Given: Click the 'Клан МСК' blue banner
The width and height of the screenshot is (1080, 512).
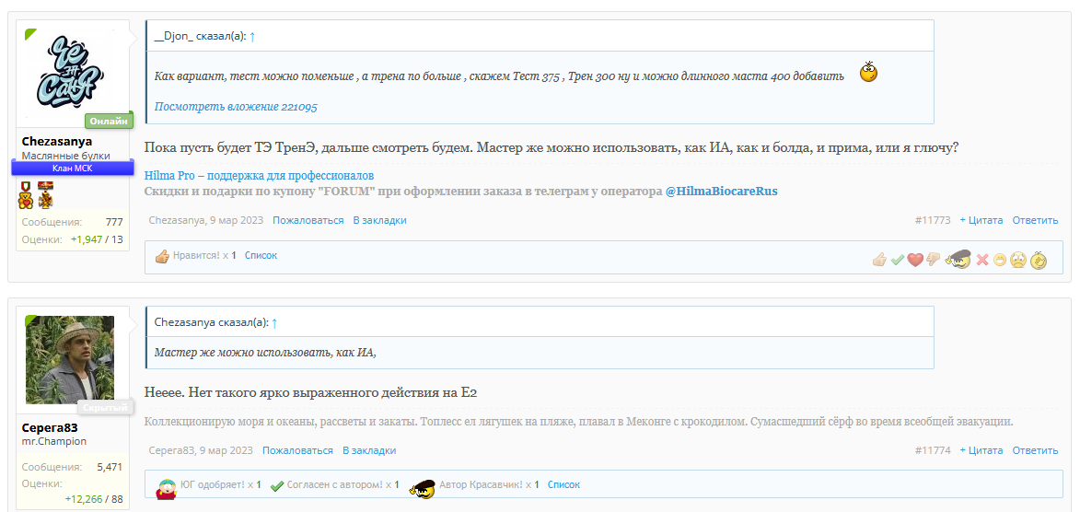Looking at the screenshot, I should tap(73, 168).
